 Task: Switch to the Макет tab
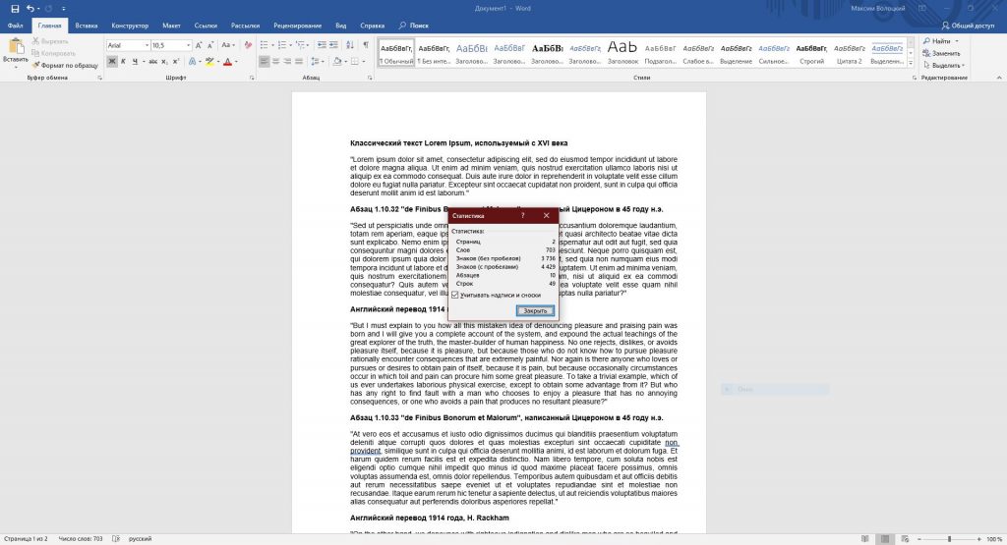171,26
